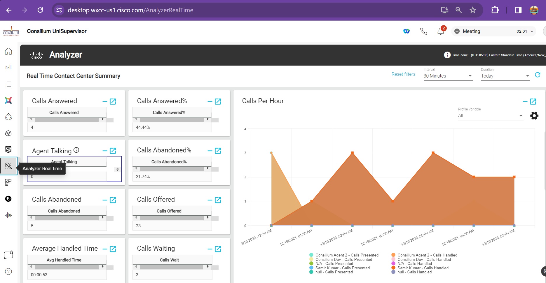Open the phone dialer icon
546x283 pixels.
(x=423, y=31)
